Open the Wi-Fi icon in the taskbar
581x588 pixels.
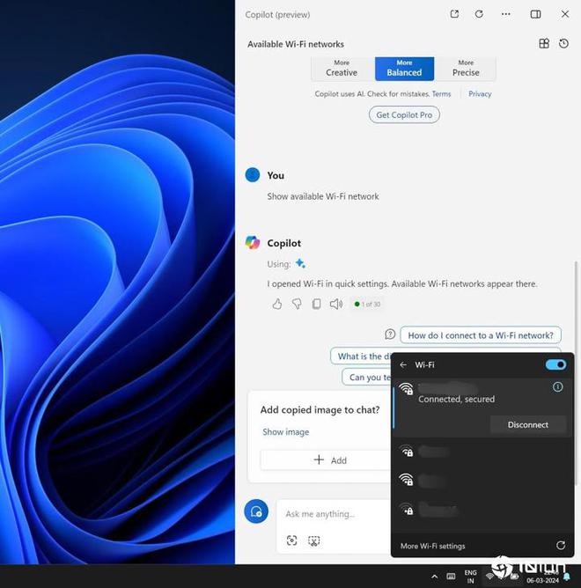[489, 577]
